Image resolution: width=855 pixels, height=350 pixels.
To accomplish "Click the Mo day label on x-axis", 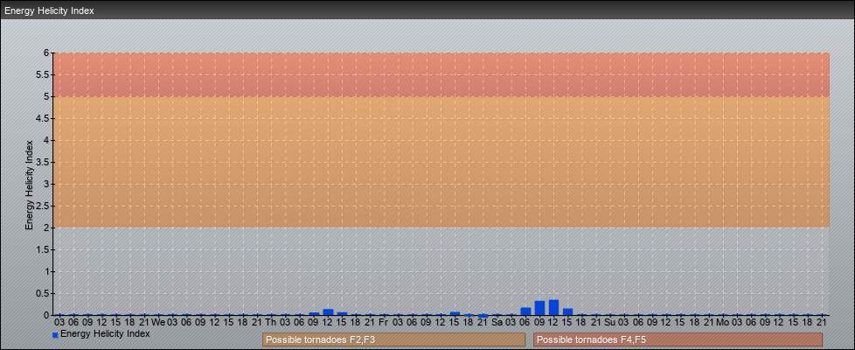I will [x=722, y=323].
